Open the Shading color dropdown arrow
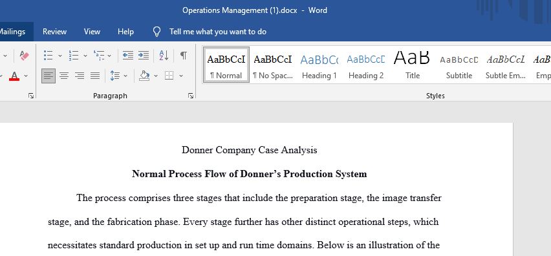The width and height of the screenshot is (551, 256). click(156, 76)
